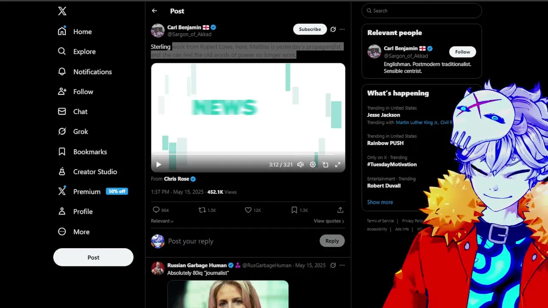Open Ads info footer link
The image size is (548, 308).
pos(402,229)
